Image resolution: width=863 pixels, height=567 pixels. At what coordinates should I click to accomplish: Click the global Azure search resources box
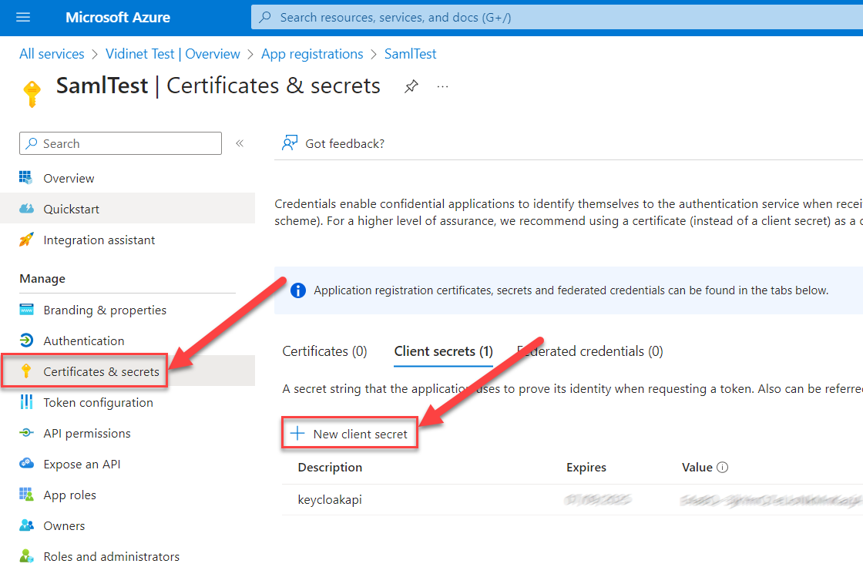coord(555,17)
